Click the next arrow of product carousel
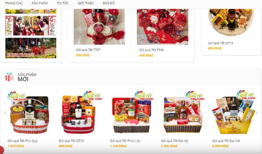 (257, 113)
